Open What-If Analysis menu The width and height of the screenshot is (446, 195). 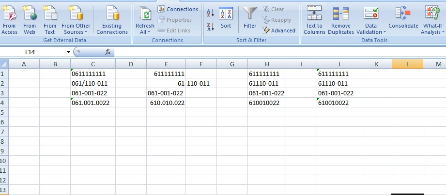pyautogui.click(x=432, y=20)
